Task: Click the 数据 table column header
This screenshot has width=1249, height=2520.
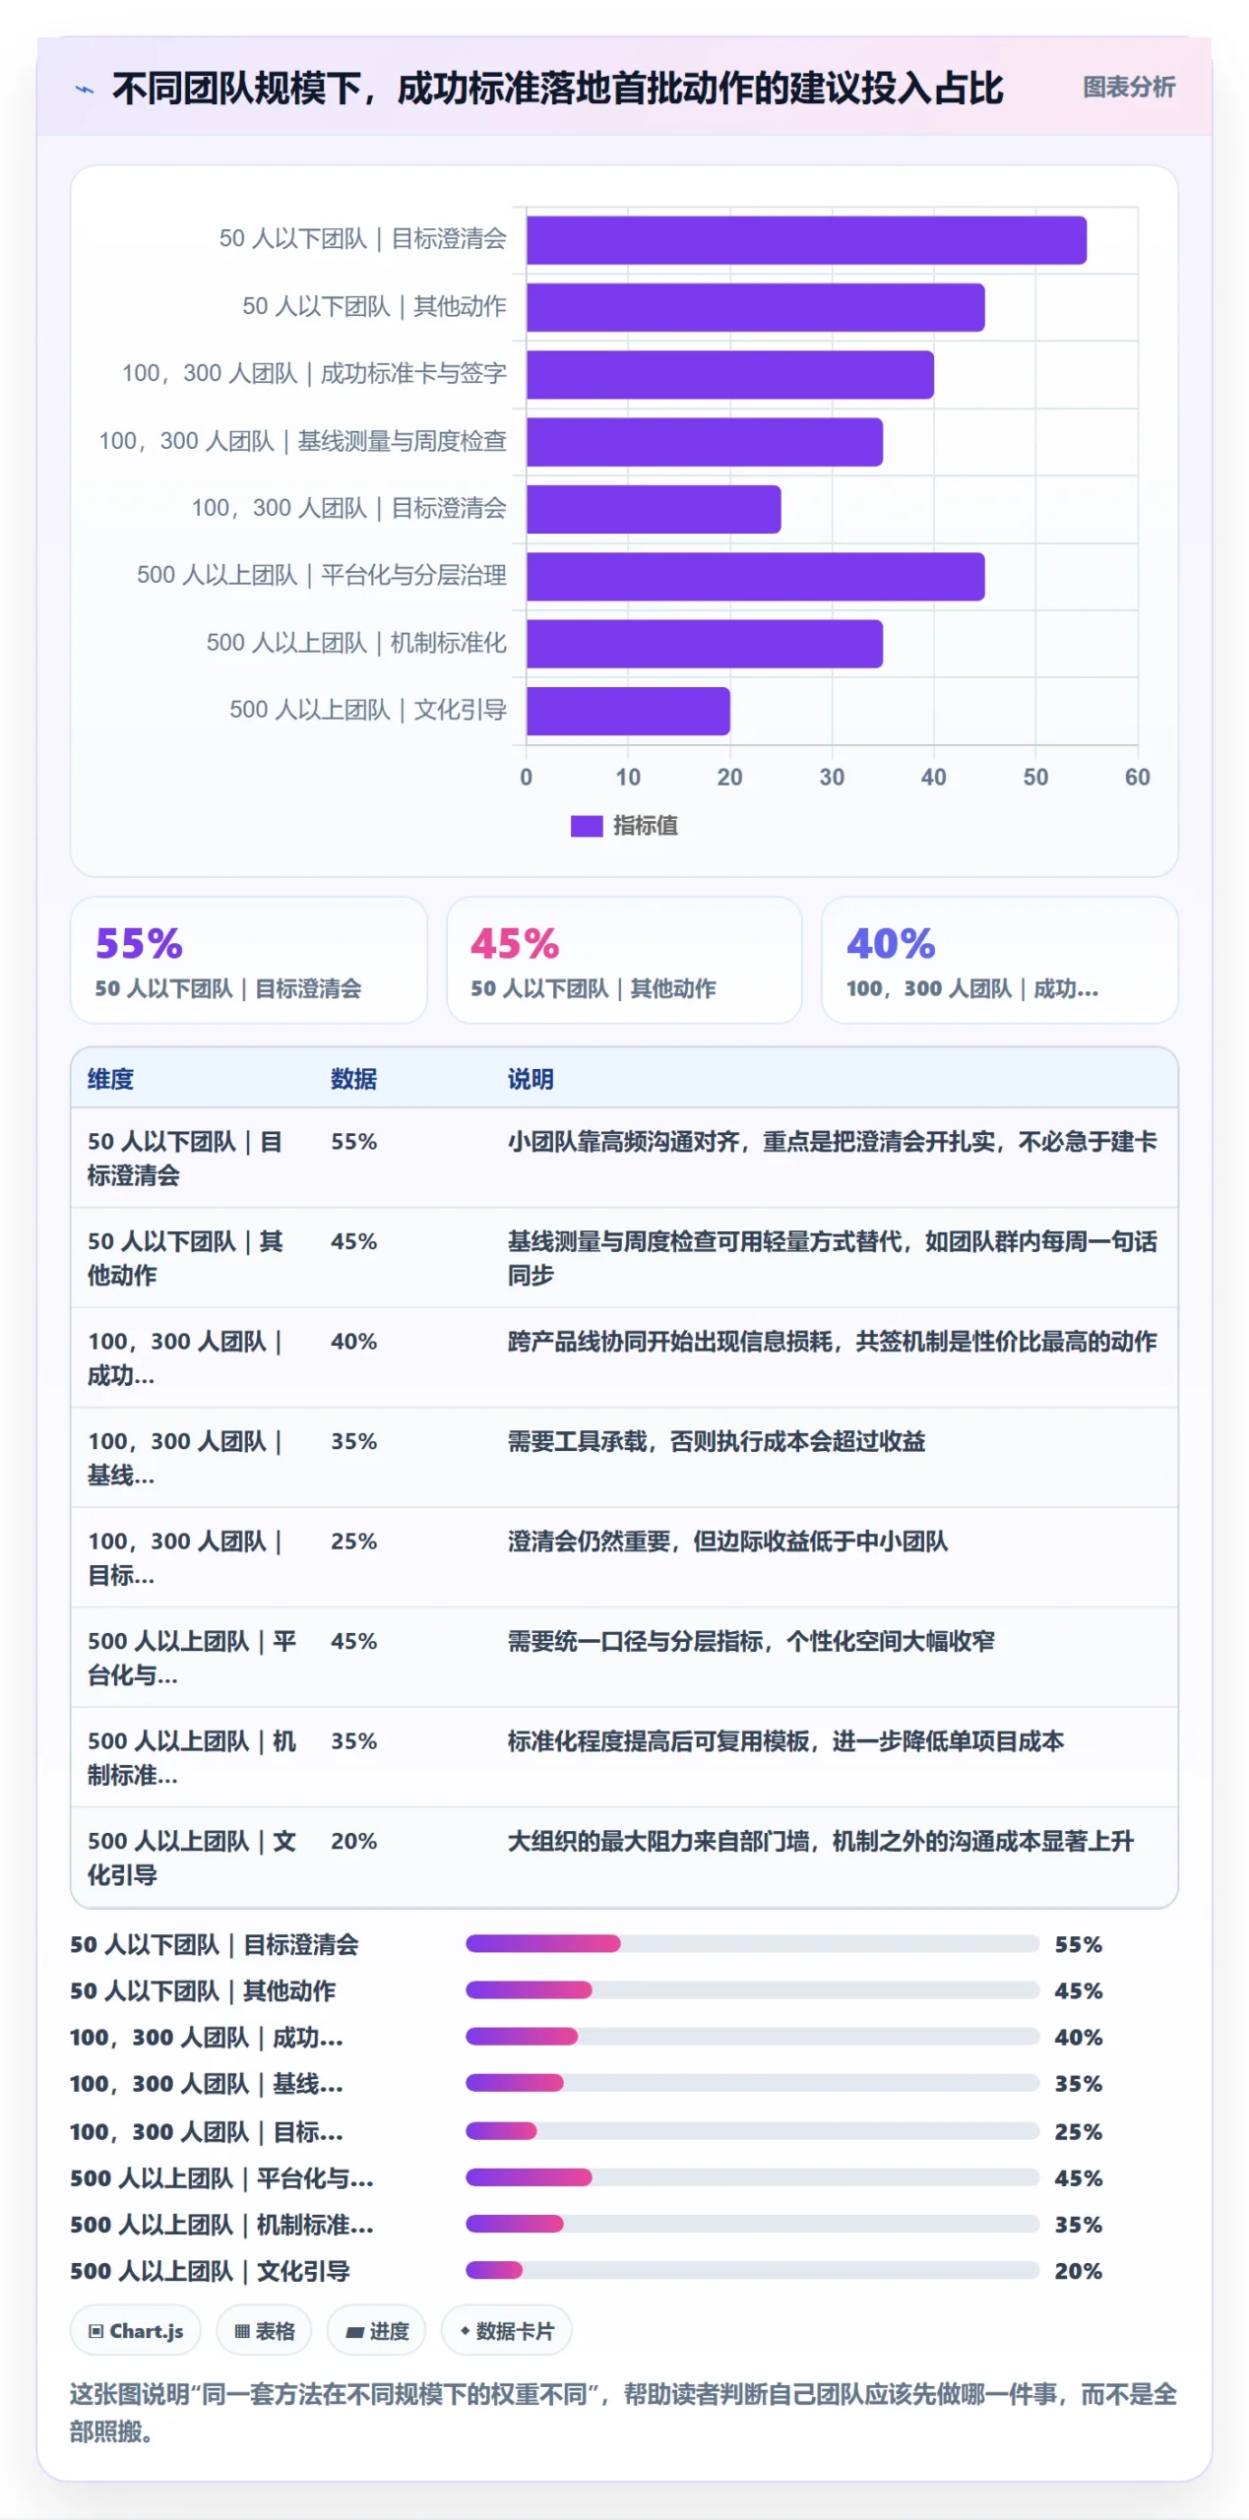Action: pos(353,1079)
